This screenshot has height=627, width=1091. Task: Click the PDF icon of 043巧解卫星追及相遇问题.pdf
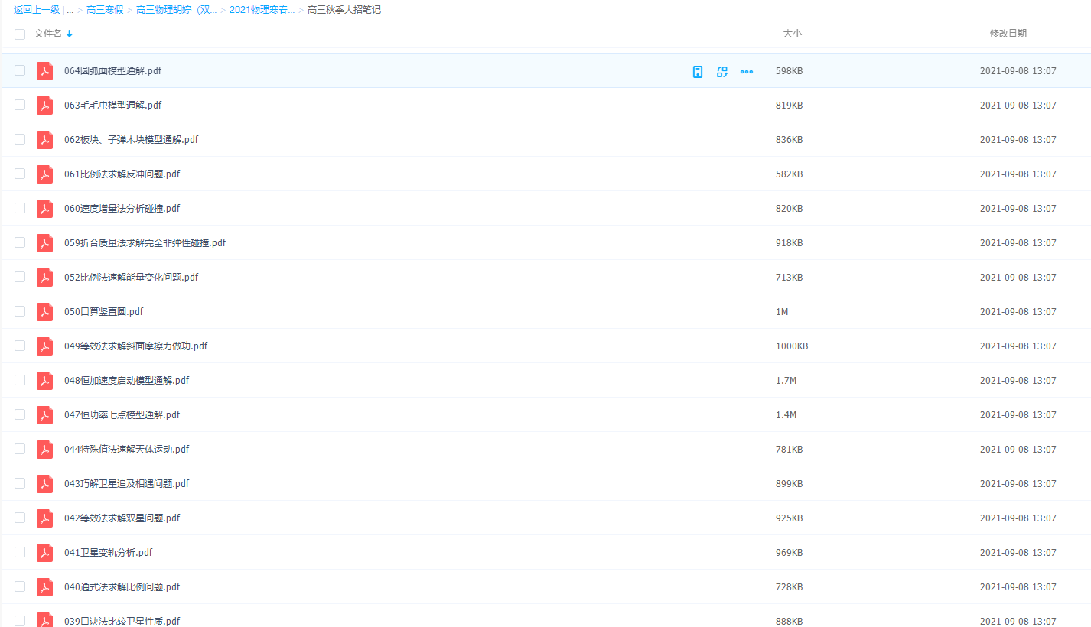coord(45,484)
